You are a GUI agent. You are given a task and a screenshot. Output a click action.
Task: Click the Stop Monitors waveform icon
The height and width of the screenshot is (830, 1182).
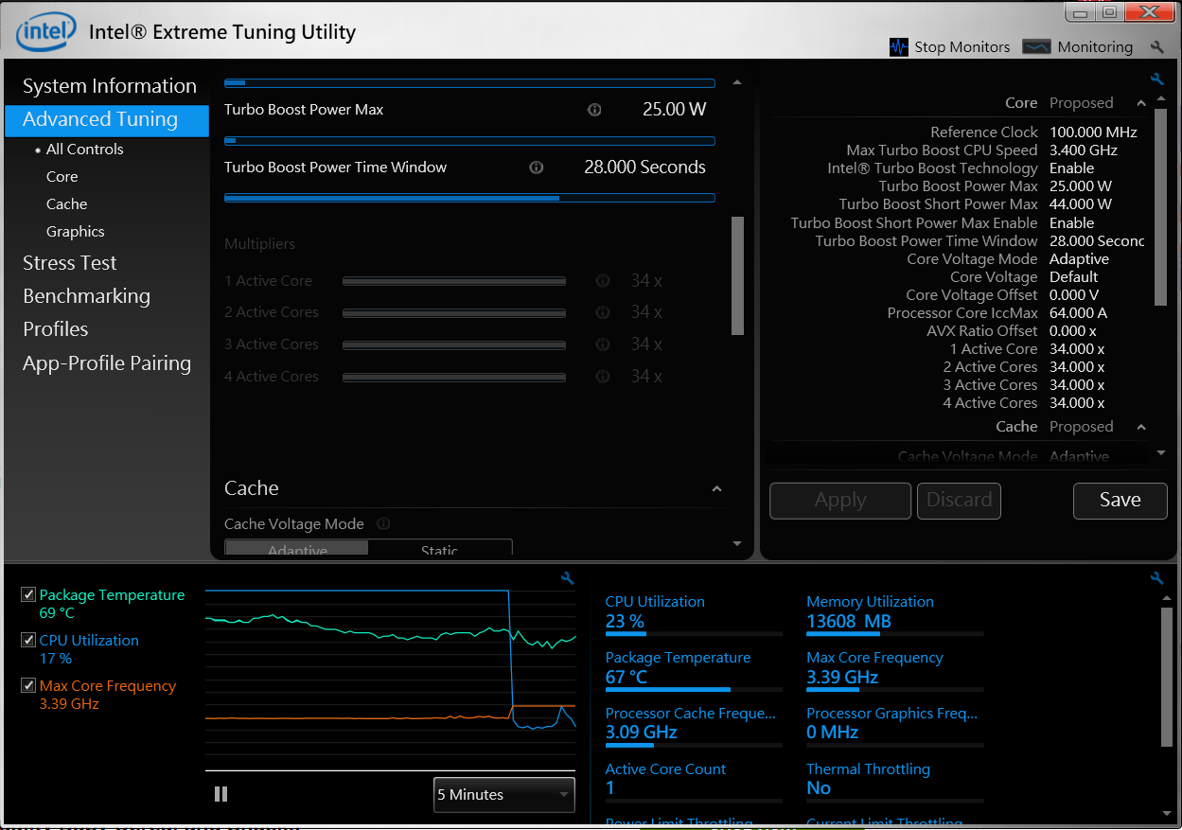click(899, 47)
